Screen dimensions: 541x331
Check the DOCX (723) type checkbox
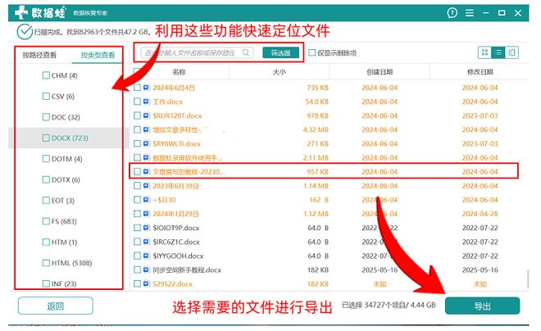click(x=46, y=138)
